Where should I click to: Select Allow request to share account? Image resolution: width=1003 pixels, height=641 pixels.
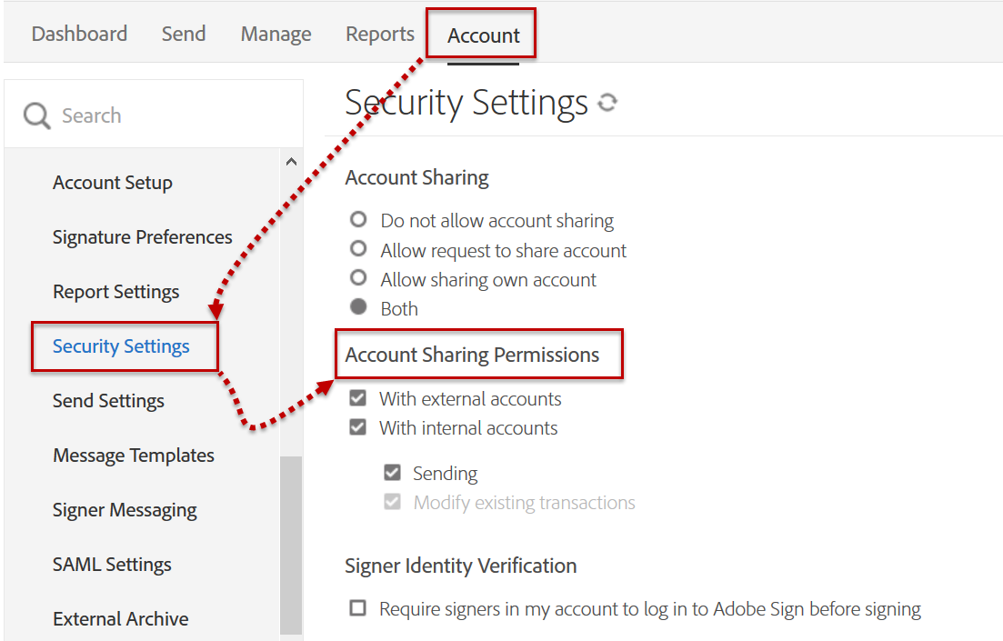click(x=358, y=249)
